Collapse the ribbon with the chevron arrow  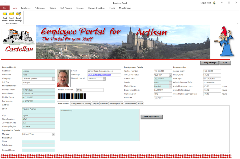point(238,24)
